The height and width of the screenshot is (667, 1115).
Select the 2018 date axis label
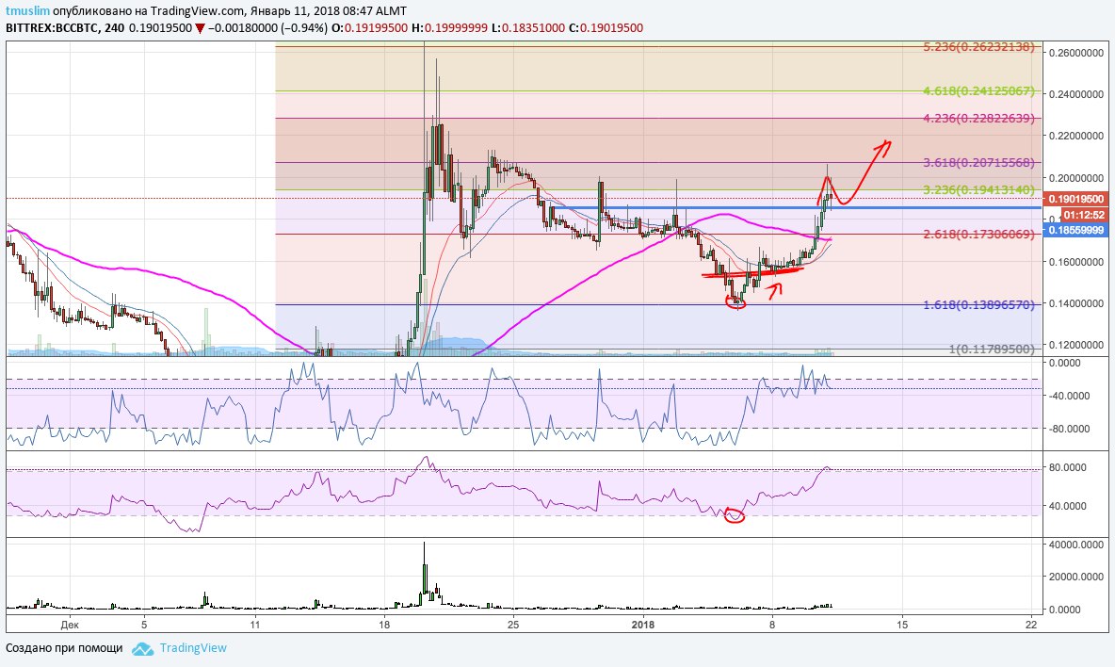tap(643, 625)
